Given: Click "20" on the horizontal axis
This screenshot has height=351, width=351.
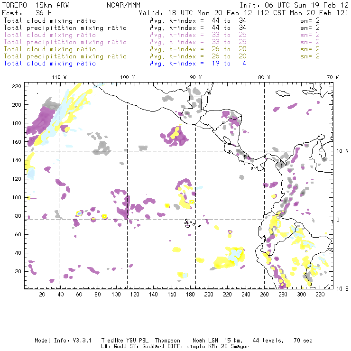Looking at the screenshot, I should click(42, 295).
